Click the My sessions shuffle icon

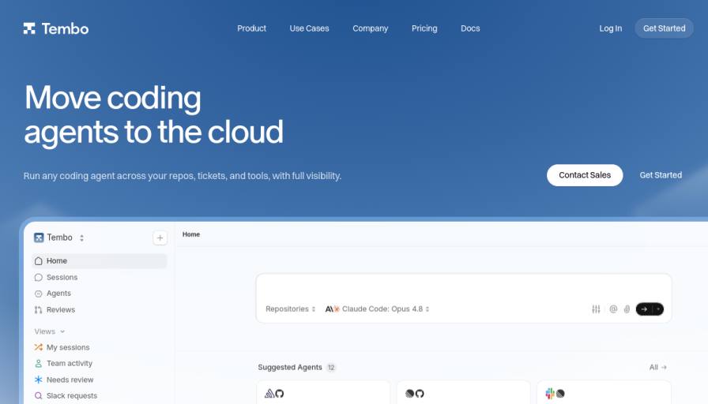pyautogui.click(x=39, y=347)
